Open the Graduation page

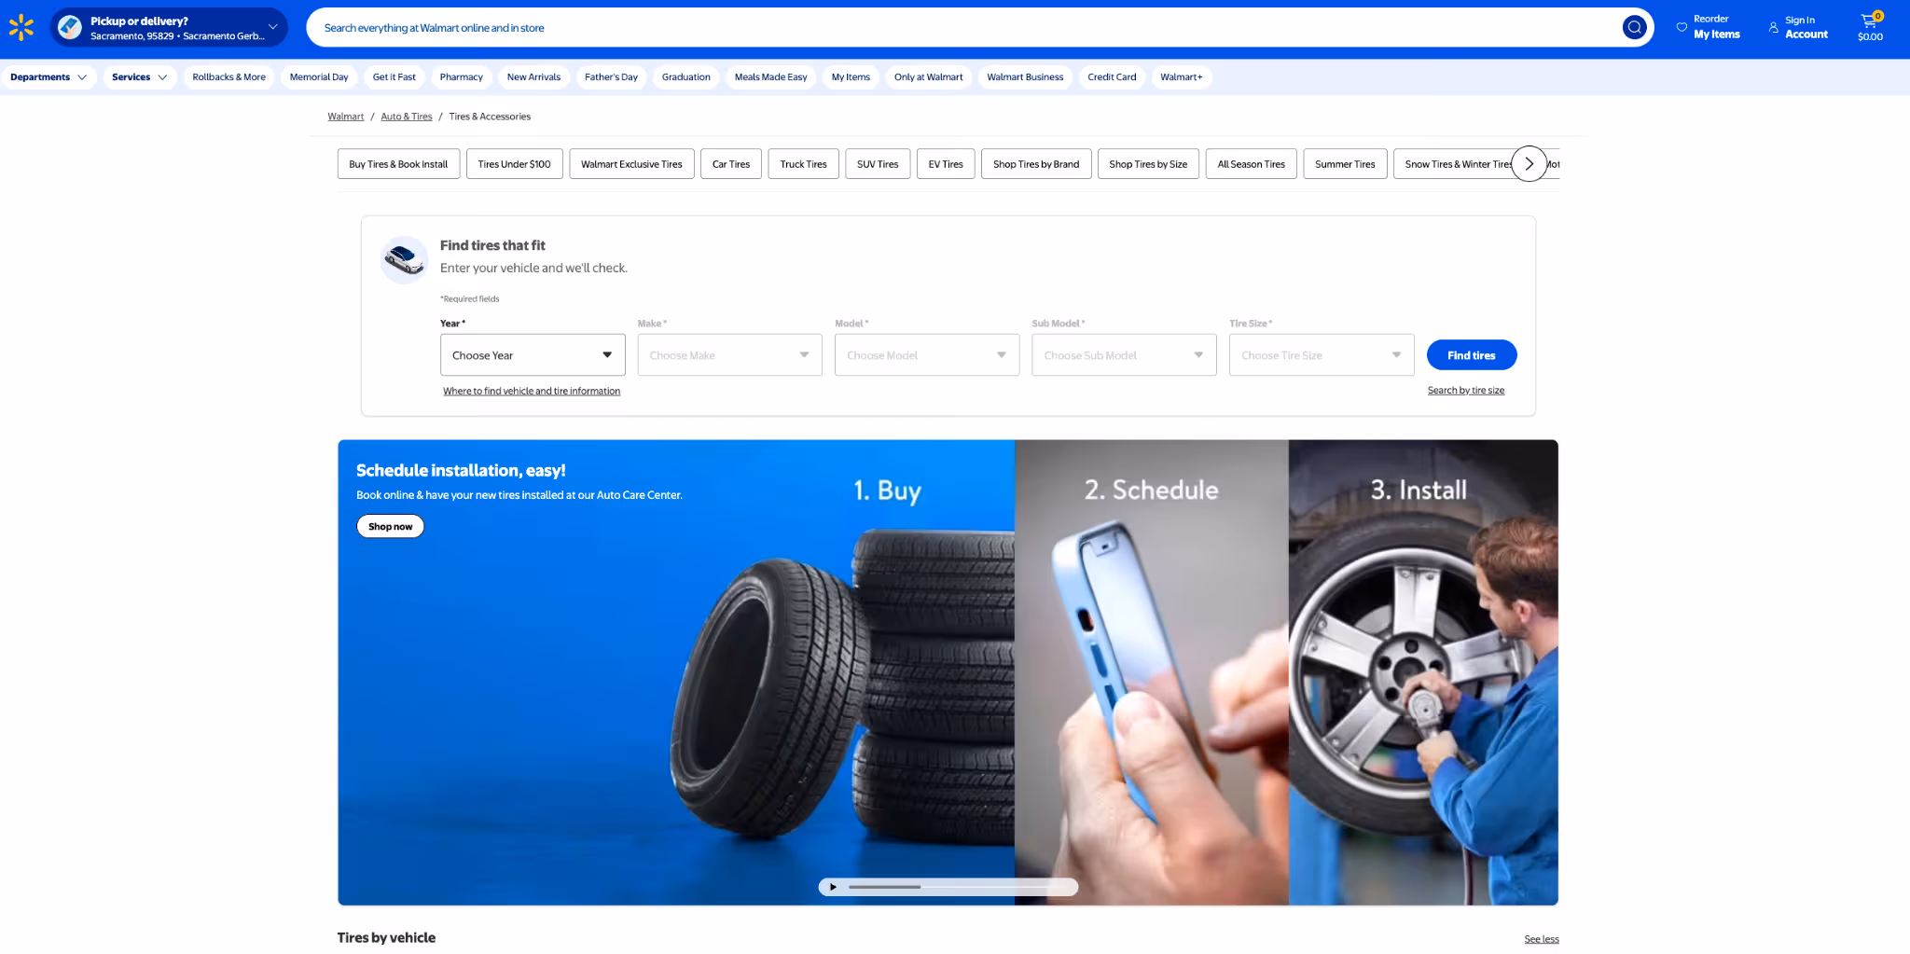point(686,77)
